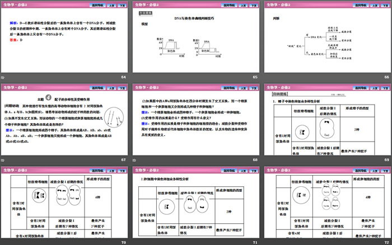Click slide number 67 label
The width and height of the screenshot is (392, 245).
[x=124, y=159]
